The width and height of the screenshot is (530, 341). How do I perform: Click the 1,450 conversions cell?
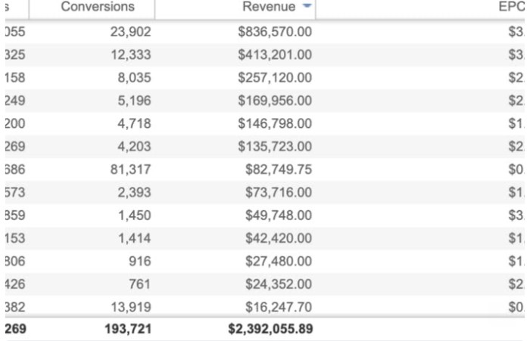tap(134, 215)
